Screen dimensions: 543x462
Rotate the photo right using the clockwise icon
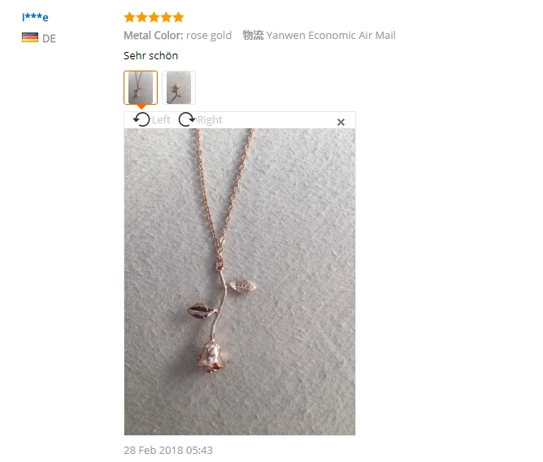tap(187, 119)
